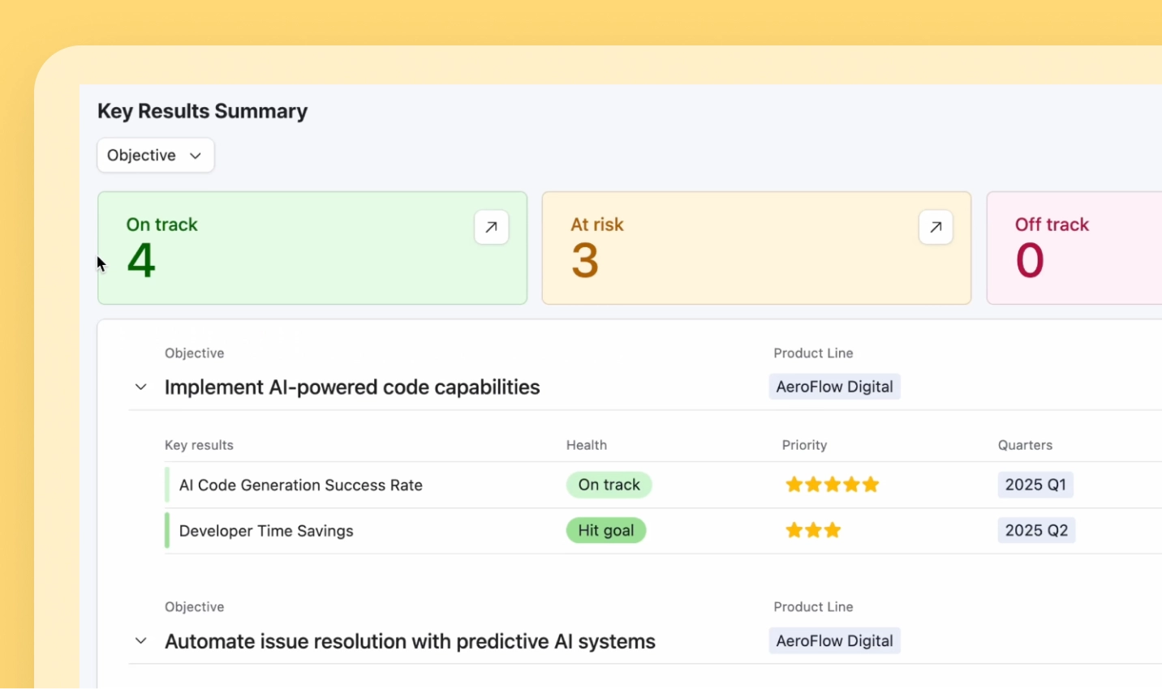Click the 2025 Q1 quarter tag
The width and height of the screenshot is (1162, 689).
(1035, 485)
